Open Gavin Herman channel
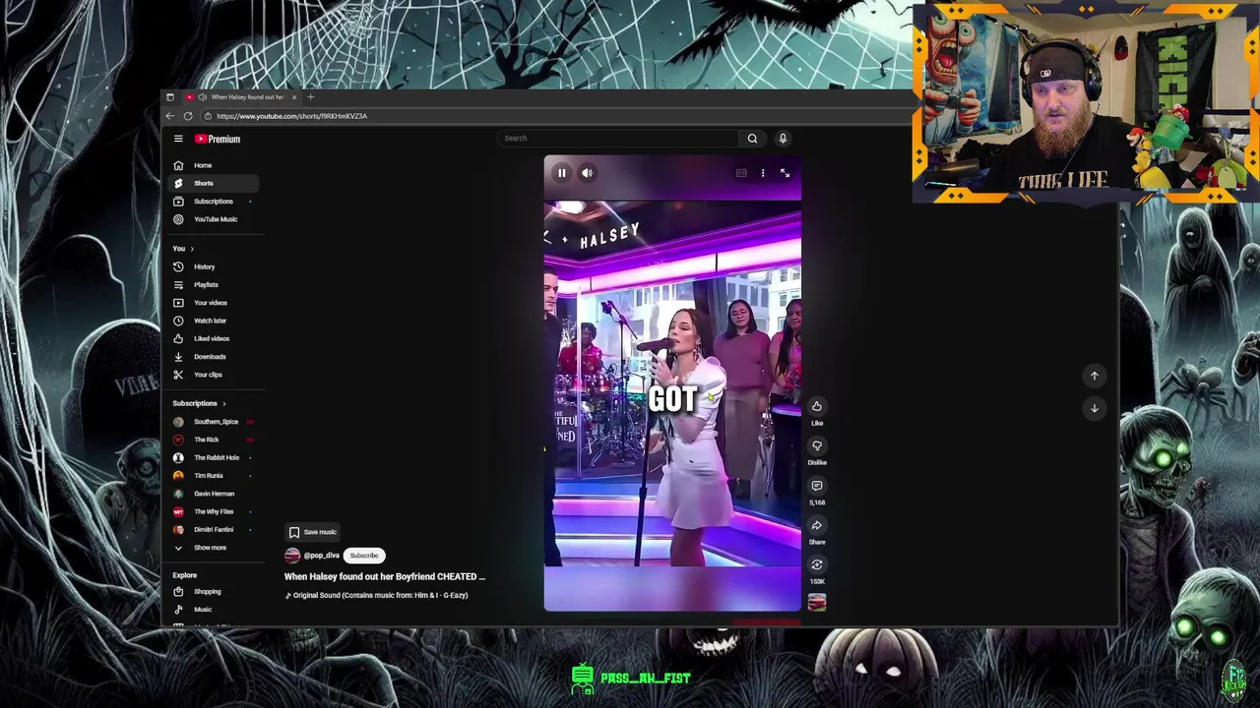1260x708 pixels. point(215,494)
